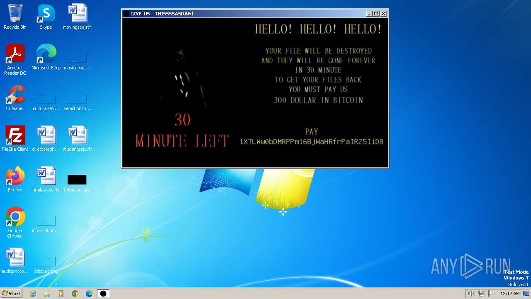Select the movingsea.rtf file icon

tap(77, 17)
